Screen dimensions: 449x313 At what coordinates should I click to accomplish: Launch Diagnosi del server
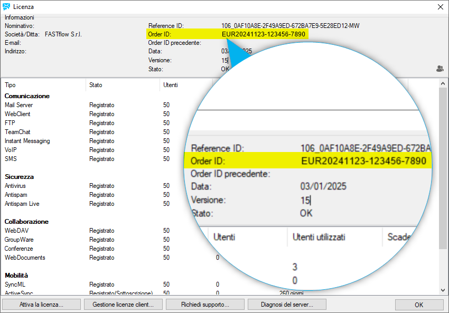coord(287,305)
